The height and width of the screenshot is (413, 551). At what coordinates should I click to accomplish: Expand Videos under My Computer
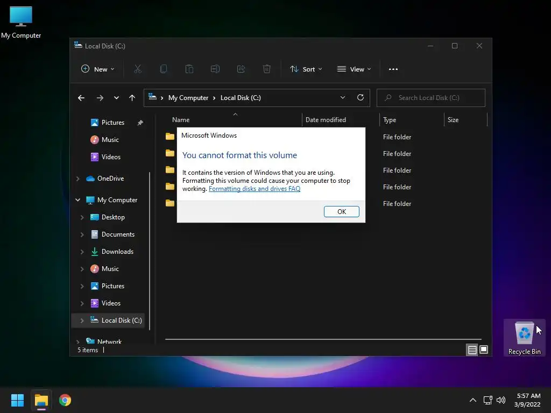(82, 303)
